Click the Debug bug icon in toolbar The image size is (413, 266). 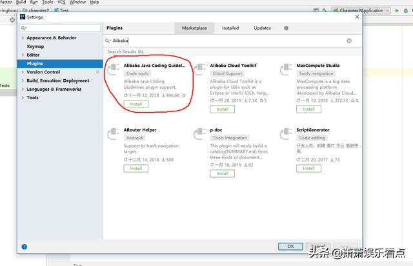coord(406,10)
